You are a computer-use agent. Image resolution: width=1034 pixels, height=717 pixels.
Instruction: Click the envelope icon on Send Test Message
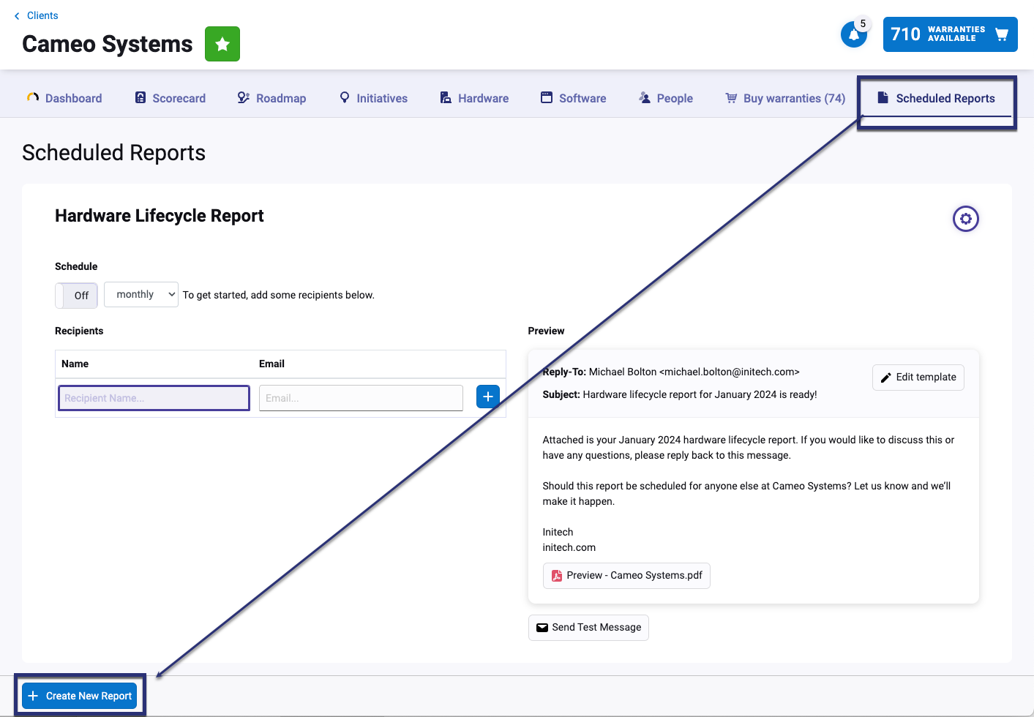542,627
